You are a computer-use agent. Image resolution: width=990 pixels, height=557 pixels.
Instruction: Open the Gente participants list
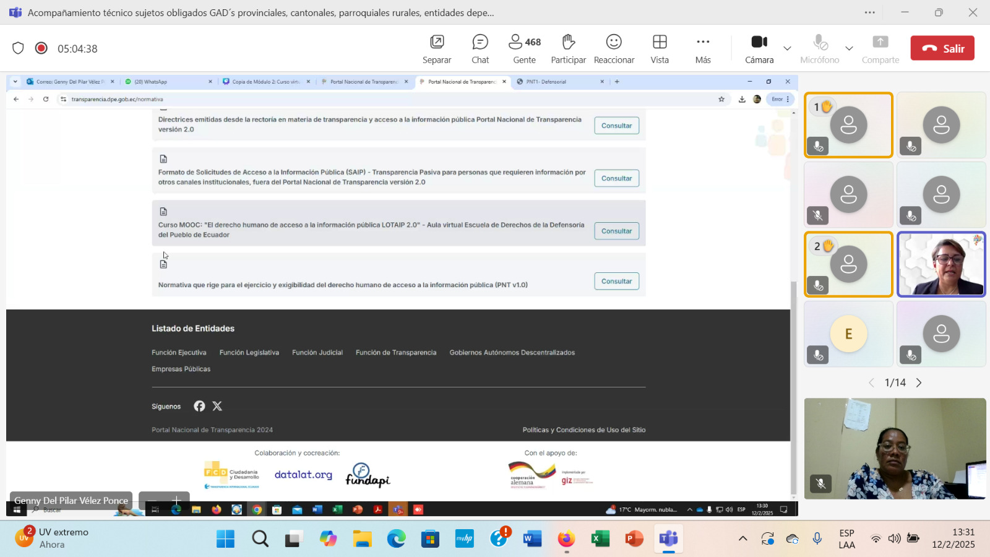click(x=524, y=48)
